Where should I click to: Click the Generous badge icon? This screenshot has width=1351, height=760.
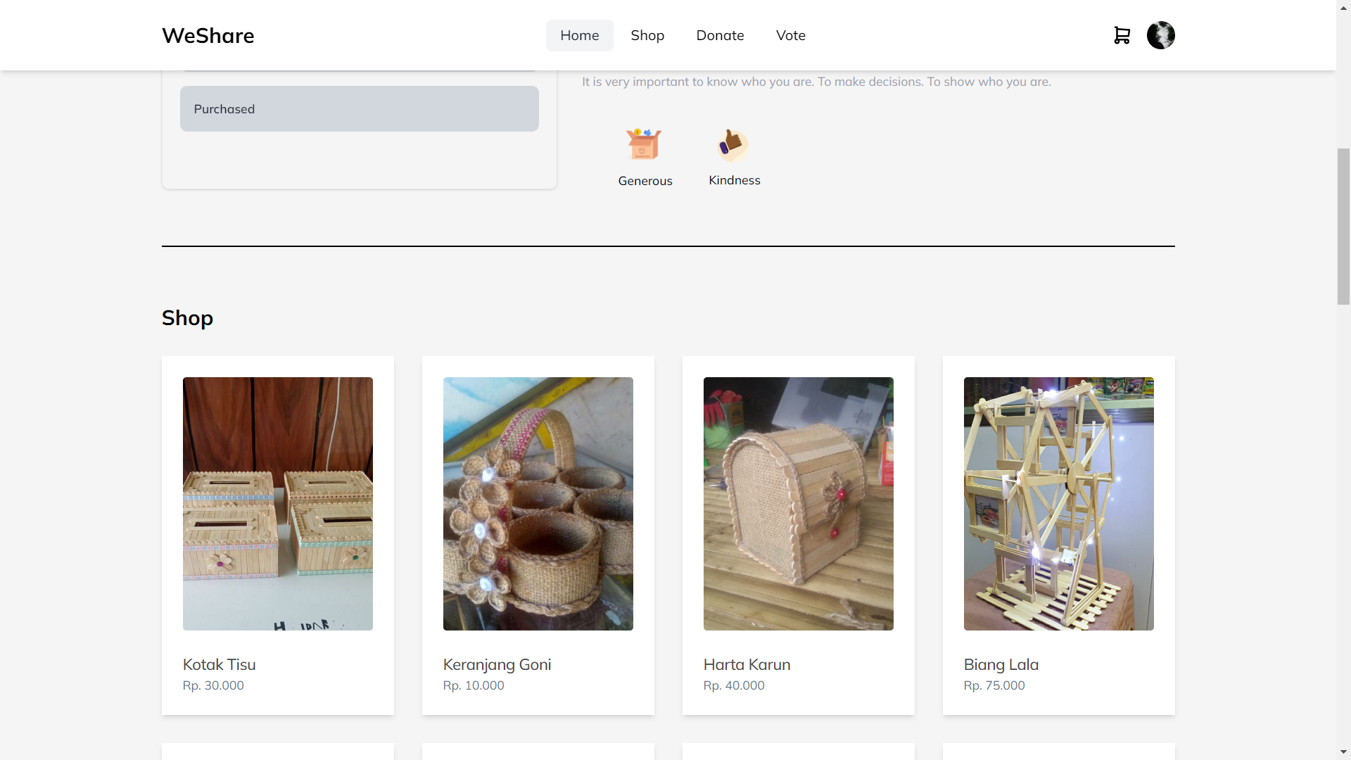[644, 144]
